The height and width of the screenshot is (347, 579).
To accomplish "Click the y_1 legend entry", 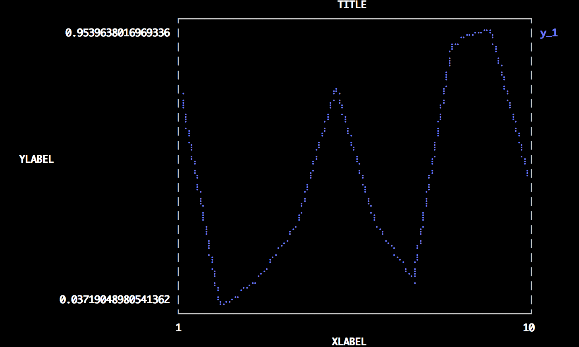I will (x=548, y=33).
